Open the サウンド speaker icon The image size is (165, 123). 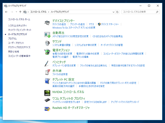tap(47, 43)
